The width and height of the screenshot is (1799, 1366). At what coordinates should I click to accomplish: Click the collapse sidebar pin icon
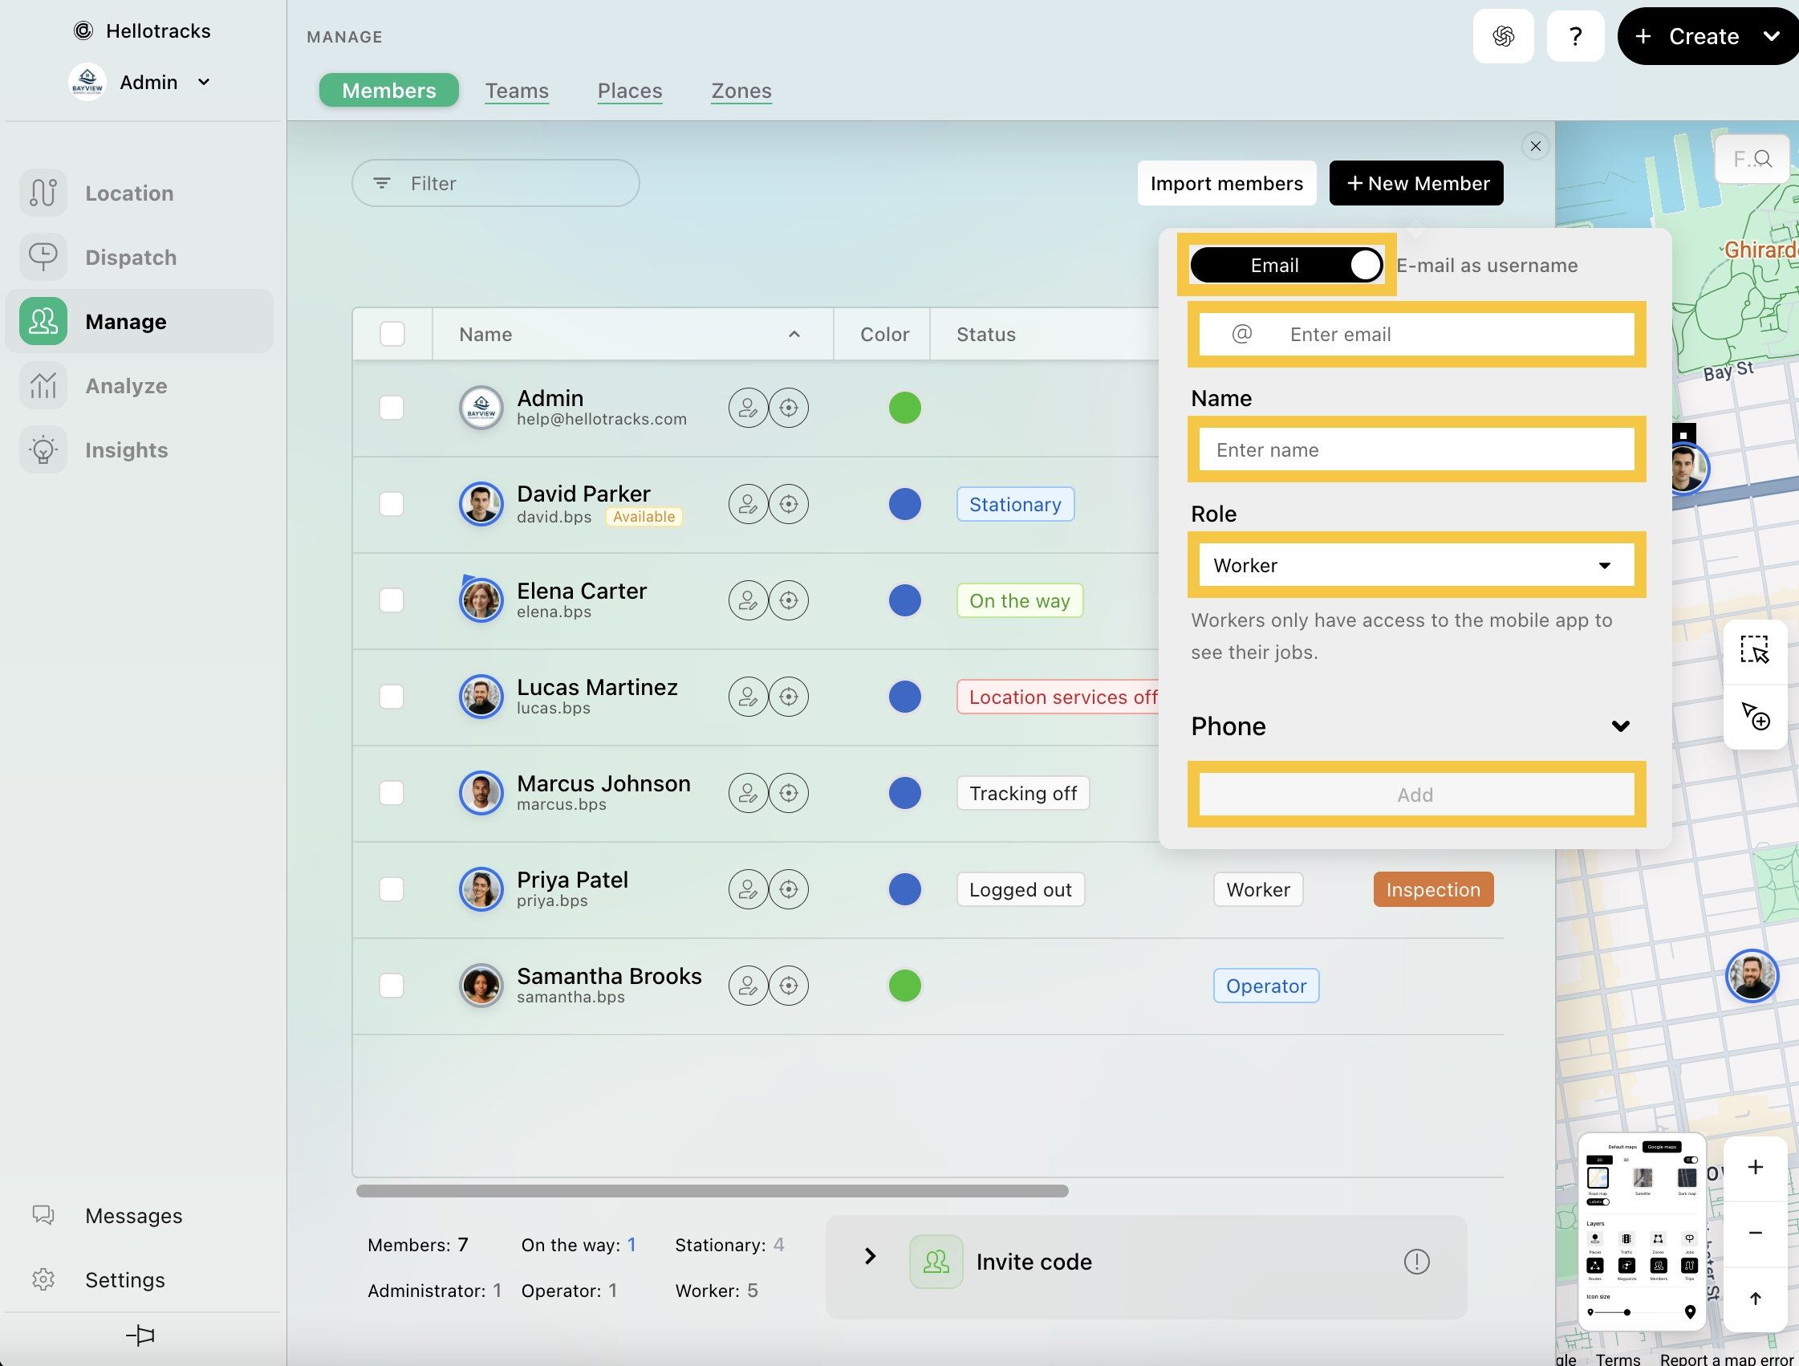pyautogui.click(x=140, y=1334)
